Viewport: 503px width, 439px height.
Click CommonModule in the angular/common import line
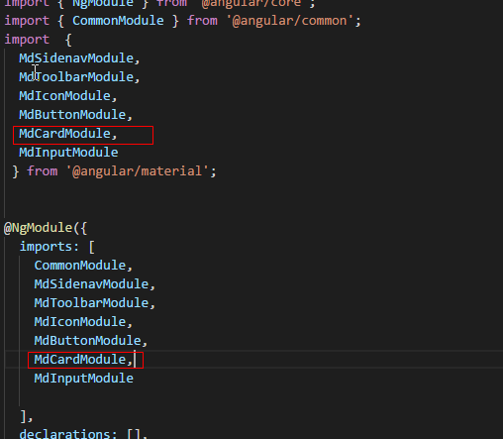click(118, 21)
